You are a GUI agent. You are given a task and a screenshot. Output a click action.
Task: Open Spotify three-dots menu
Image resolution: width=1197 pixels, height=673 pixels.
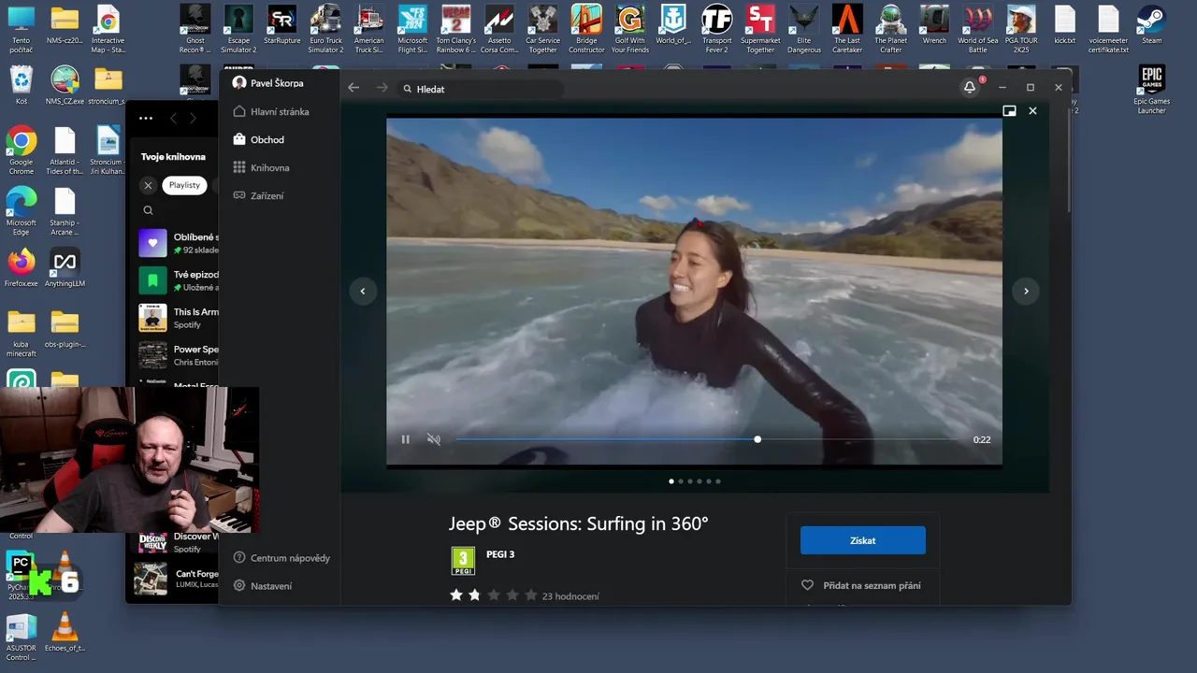146,118
